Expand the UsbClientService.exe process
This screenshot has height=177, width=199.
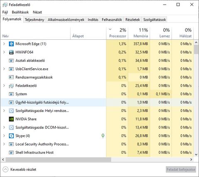[x=4, y=69]
